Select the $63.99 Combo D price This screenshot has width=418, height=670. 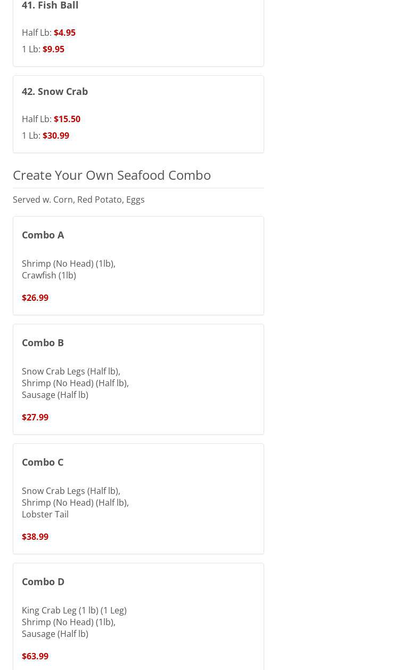[x=35, y=656]
